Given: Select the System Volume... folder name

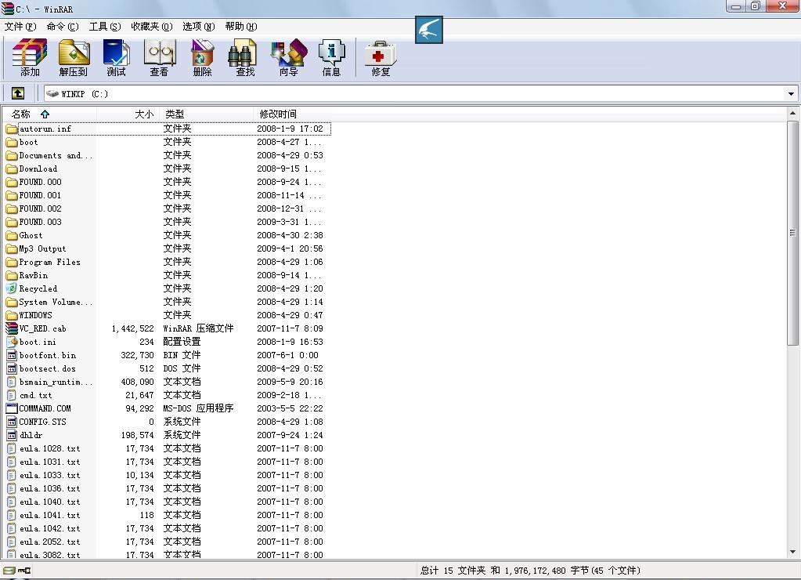Looking at the screenshot, I should pyautogui.click(x=56, y=302).
